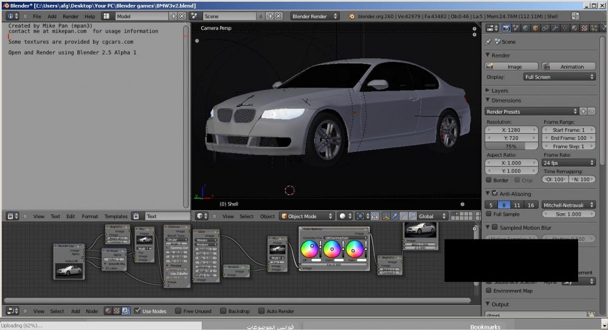Click the Object Constraints chain icon
Screen dimensions: 608x330
pos(545,28)
